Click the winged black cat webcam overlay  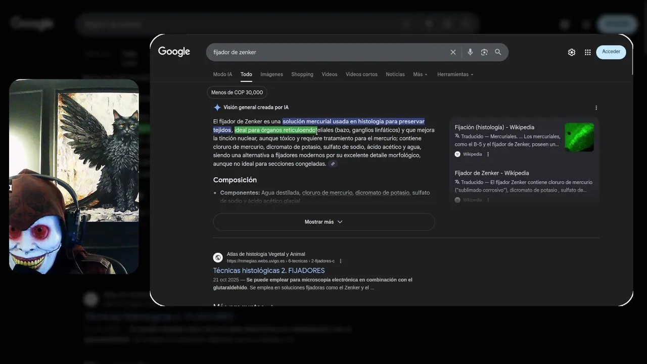click(x=74, y=176)
